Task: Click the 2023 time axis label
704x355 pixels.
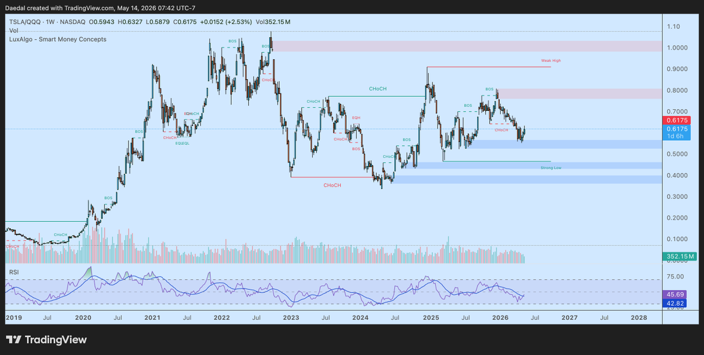Action: pyautogui.click(x=291, y=317)
